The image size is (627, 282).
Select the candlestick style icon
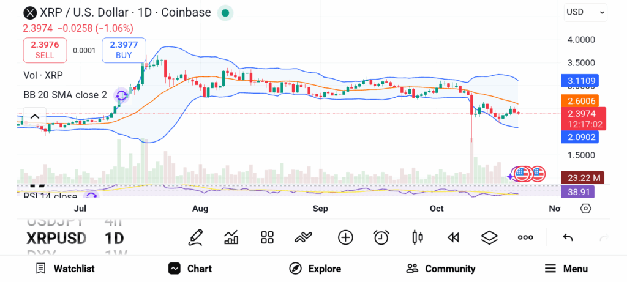(x=418, y=237)
